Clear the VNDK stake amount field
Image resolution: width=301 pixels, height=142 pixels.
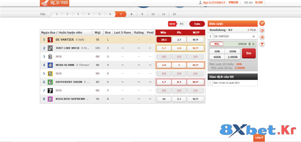click(x=253, y=44)
